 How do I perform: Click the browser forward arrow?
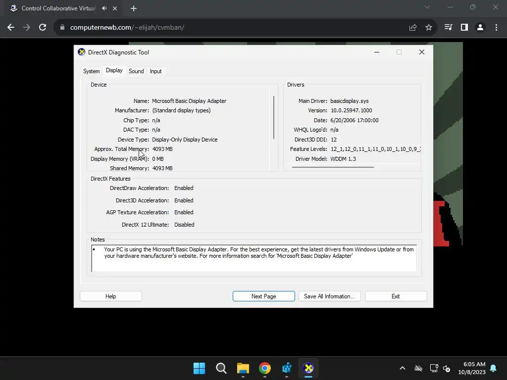pos(27,28)
